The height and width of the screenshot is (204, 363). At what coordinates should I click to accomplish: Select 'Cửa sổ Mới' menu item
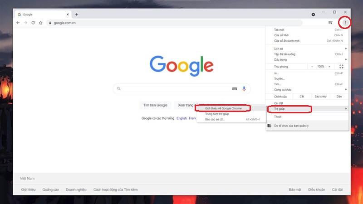pyautogui.click(x=307, y=35)
